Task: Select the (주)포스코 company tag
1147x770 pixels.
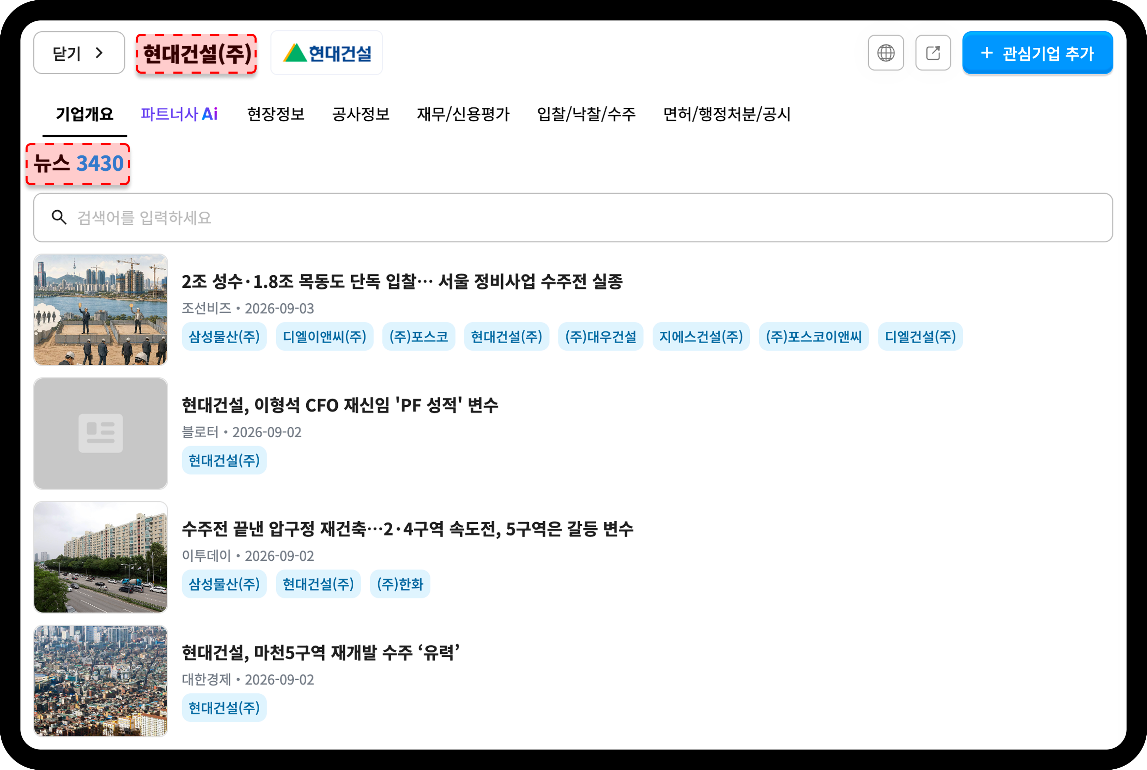Action: tap(419, 337)
